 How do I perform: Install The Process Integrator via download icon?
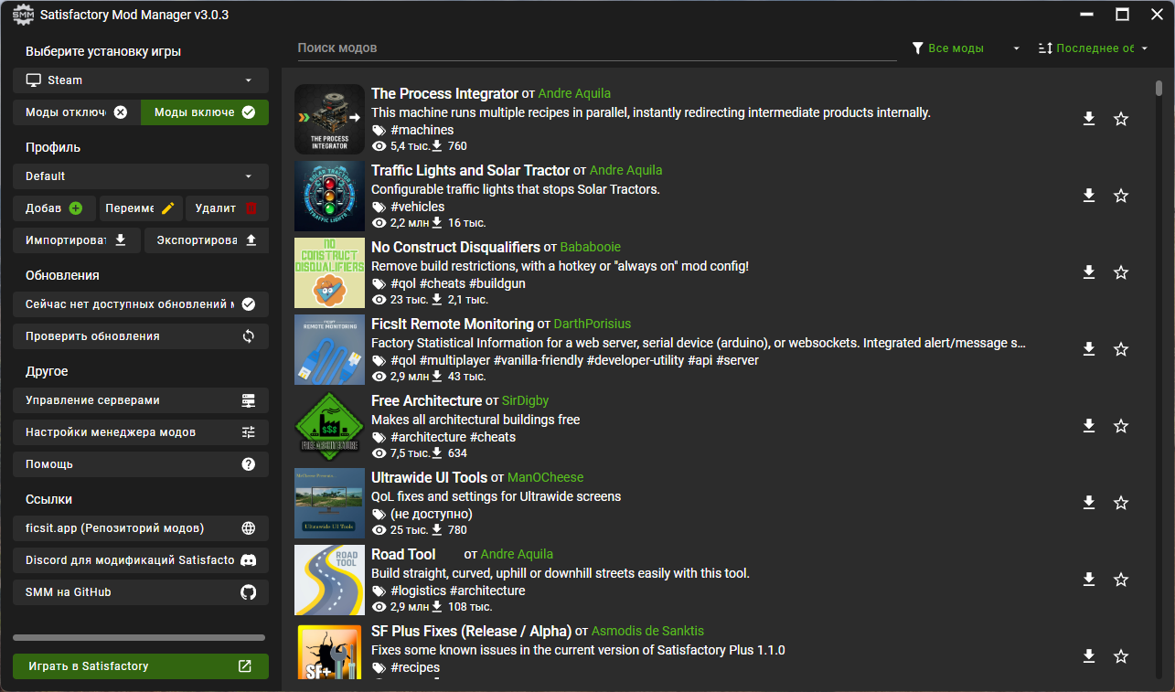click(1089, 119)
